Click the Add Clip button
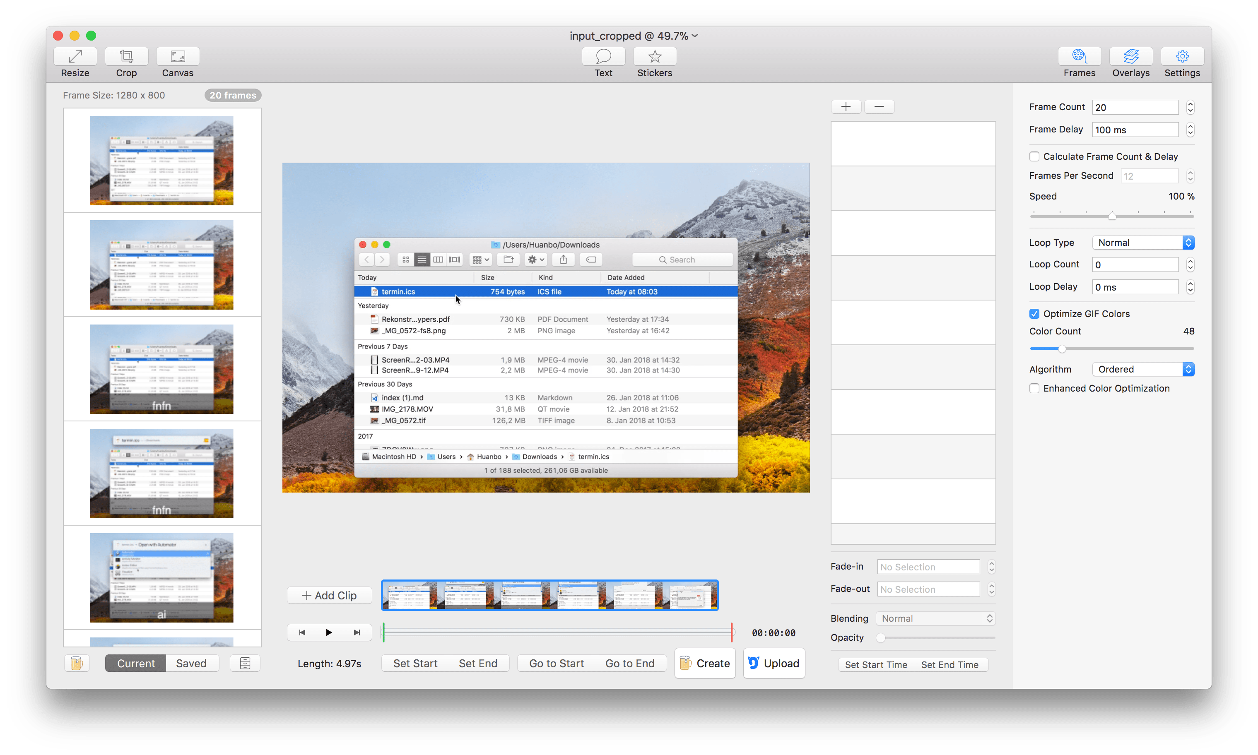This screenshot has width=1258, height=755. [329, 595]
